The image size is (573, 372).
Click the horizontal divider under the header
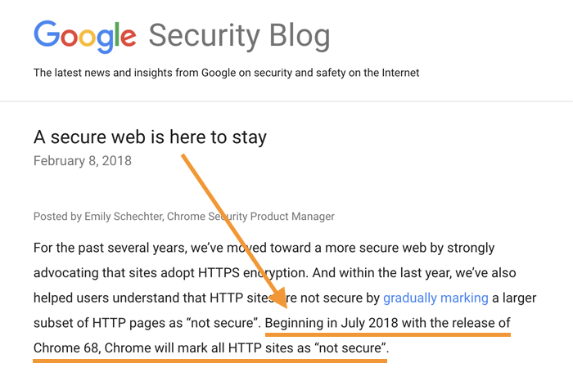286,101
